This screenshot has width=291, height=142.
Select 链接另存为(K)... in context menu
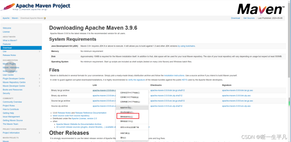[132, 107]
